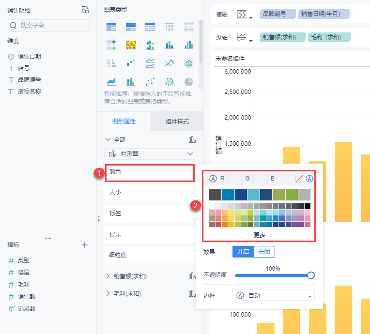Open the 大小 property box

tap(150, 192)
